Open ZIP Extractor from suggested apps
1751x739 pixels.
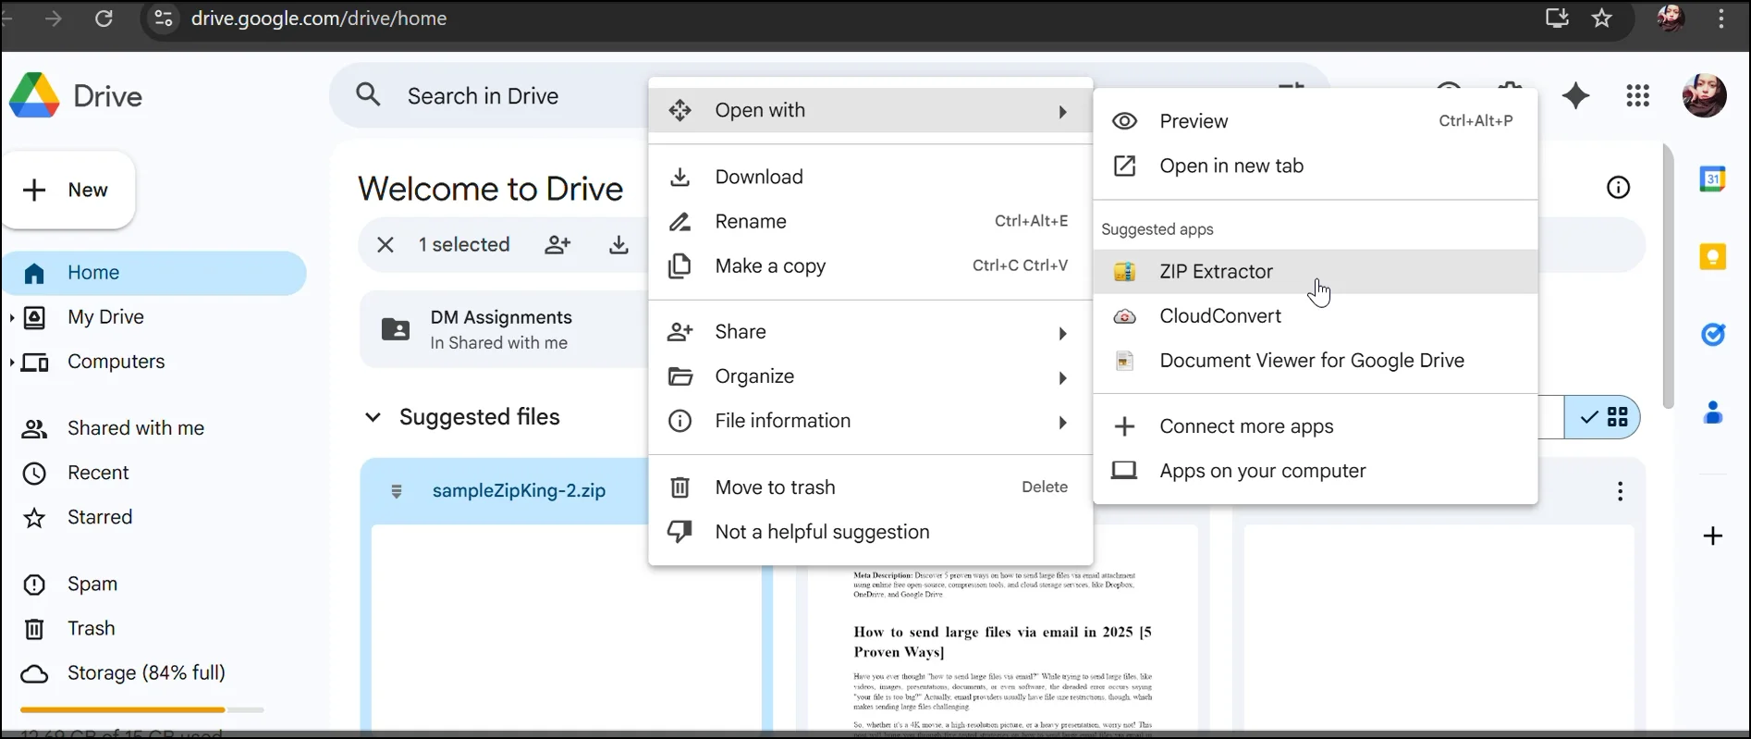(1315, 272)
